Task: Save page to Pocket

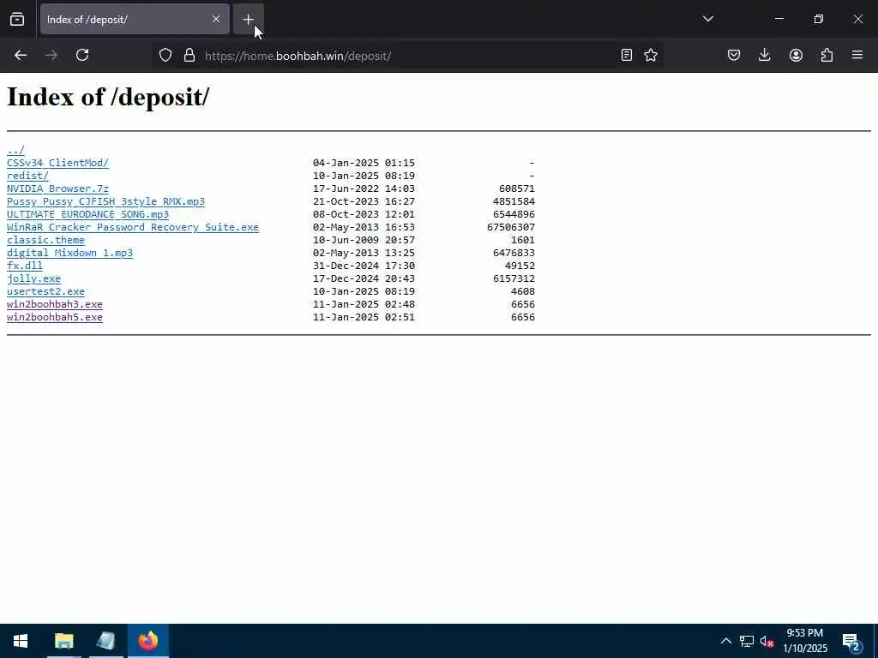Action: coord(734,55)
